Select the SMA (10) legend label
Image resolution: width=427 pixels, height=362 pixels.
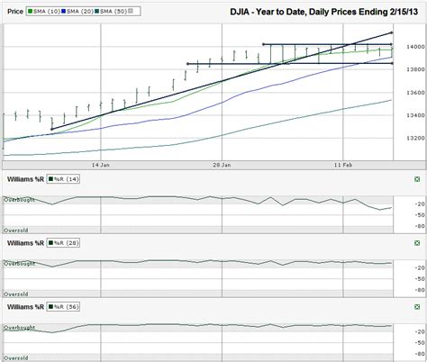point(46,12)
